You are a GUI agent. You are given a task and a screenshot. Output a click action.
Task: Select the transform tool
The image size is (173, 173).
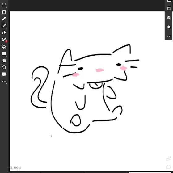click(4, 12)
